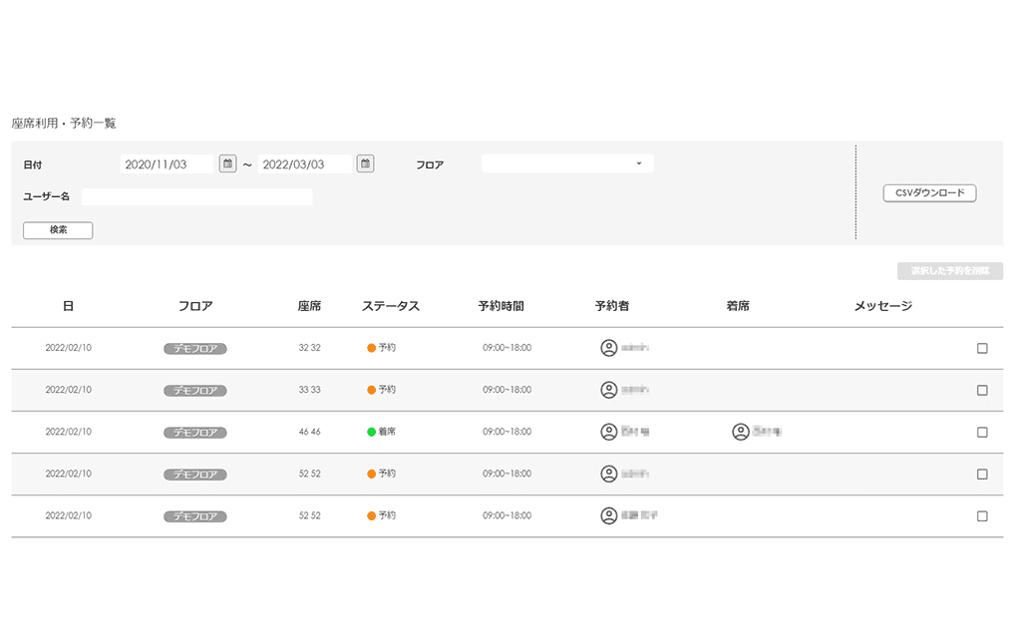
Task: Click the seated user avatar in the 着席 row
Action: click(x=740, y=432)
